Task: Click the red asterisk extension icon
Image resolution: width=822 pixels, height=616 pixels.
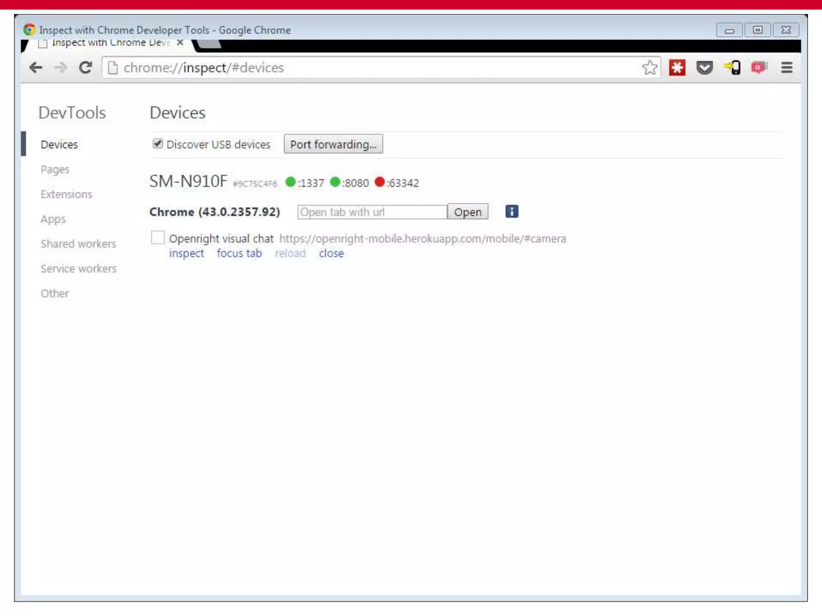Action: coord(677,67)
